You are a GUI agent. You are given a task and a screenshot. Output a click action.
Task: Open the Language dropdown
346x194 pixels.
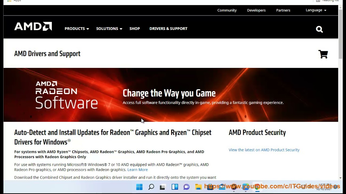tap(316, 10)
